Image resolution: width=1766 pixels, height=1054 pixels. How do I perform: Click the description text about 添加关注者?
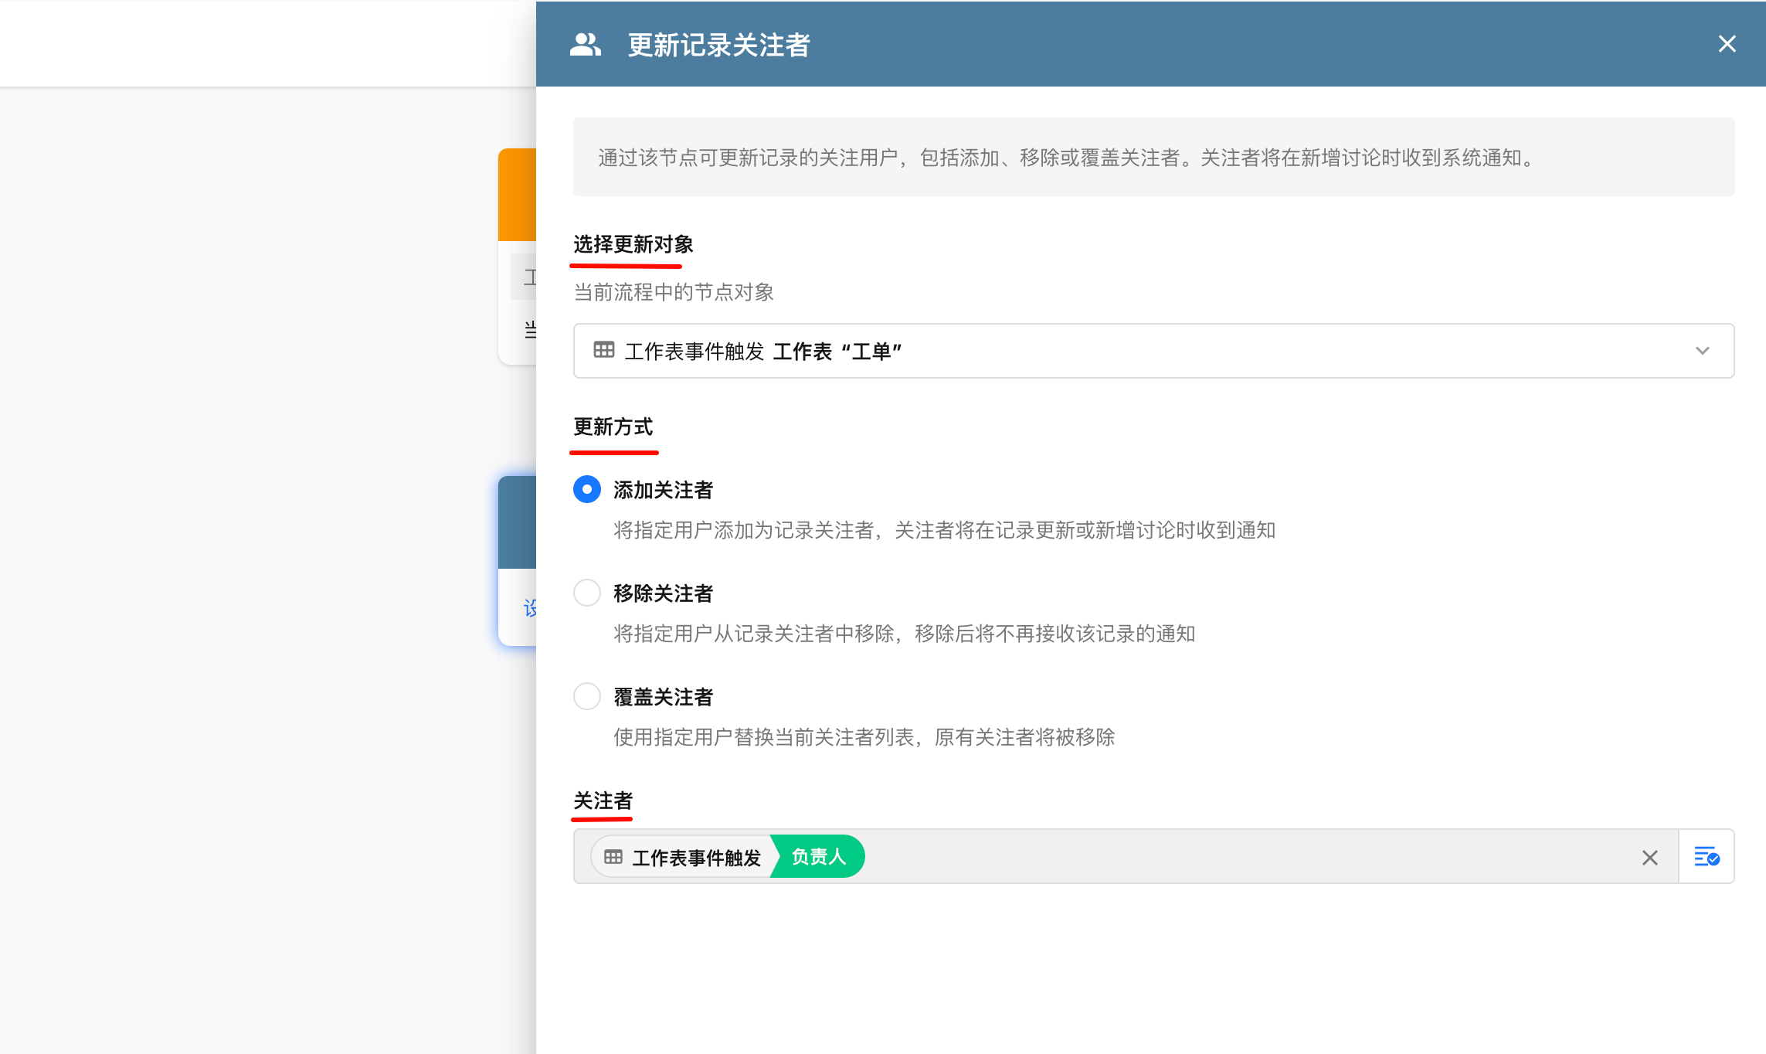click(x=944, y=530)
